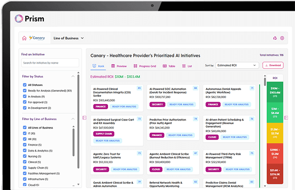Screen dimensions: 295x190
Task: Click score badge 85 on CDI Scribe card
Action: coord(139,88)
